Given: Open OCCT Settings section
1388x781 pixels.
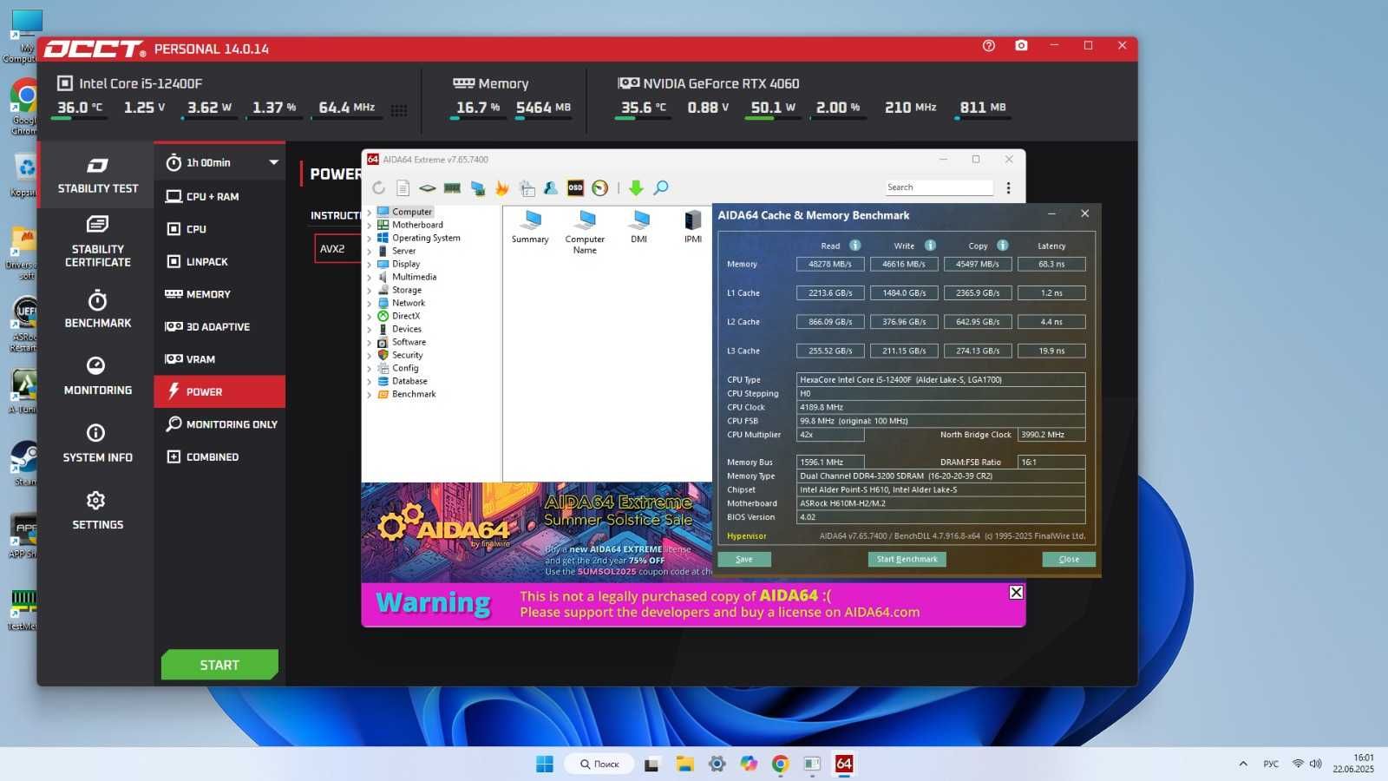Looking at the screenshot, I should [97, 511].
